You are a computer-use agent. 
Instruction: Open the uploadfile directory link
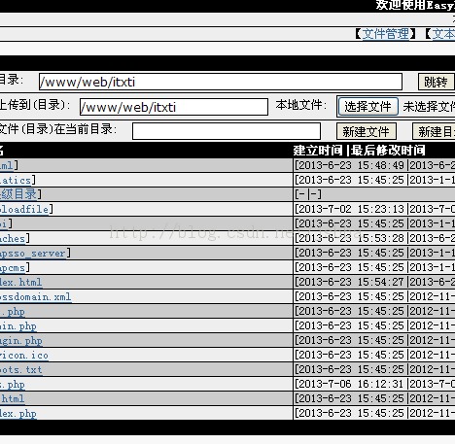click(24, 209)
